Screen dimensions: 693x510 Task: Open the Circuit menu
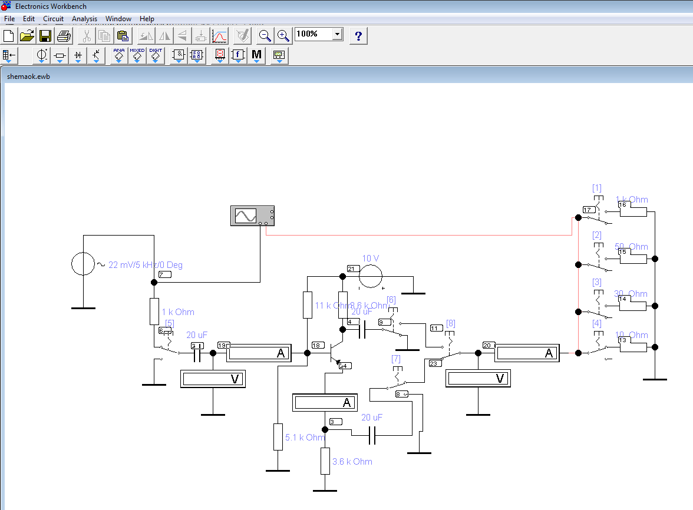point(53,19)
